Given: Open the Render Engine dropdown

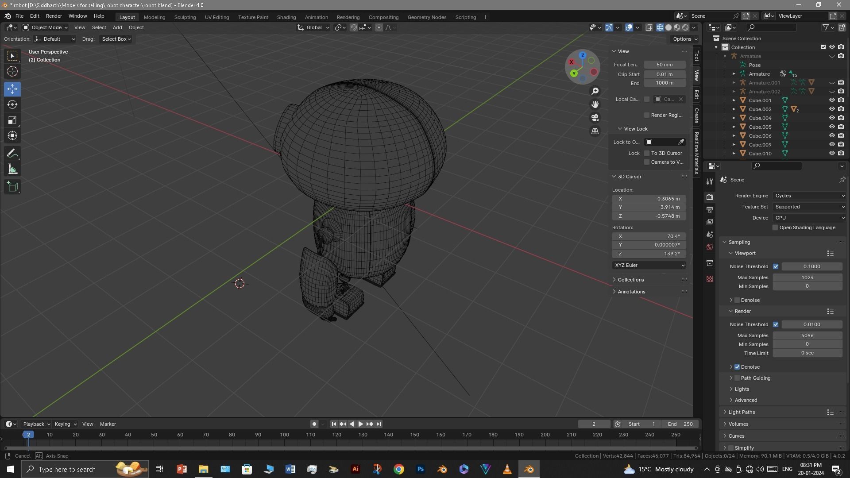Looking at the screenshot, I should pos(809,196).
